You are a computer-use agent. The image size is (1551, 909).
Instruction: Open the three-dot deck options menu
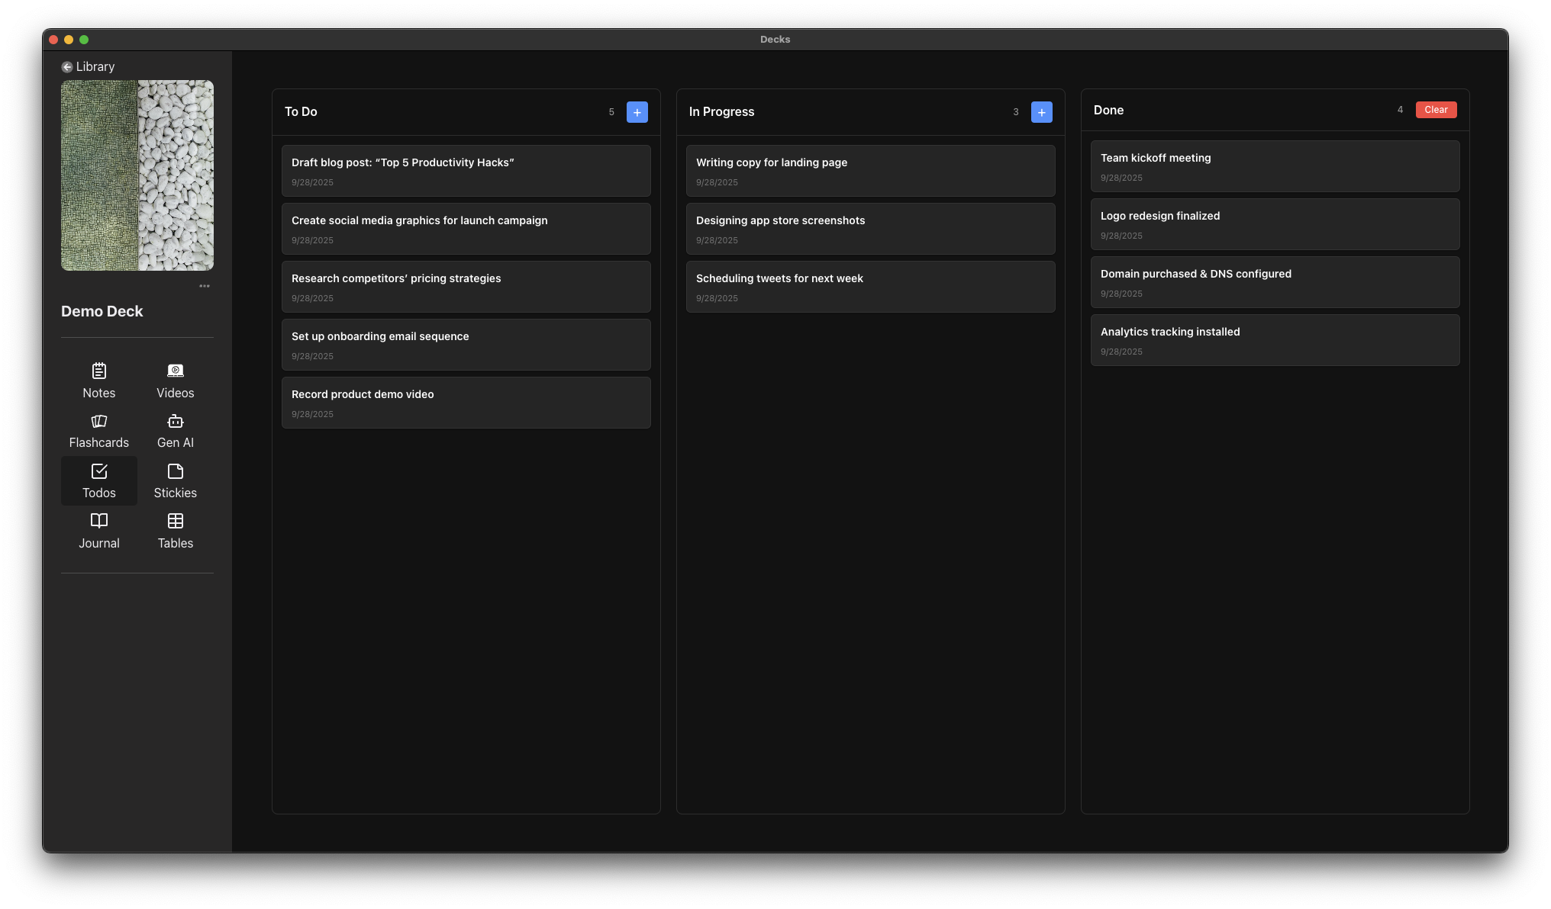coord(205,286)
